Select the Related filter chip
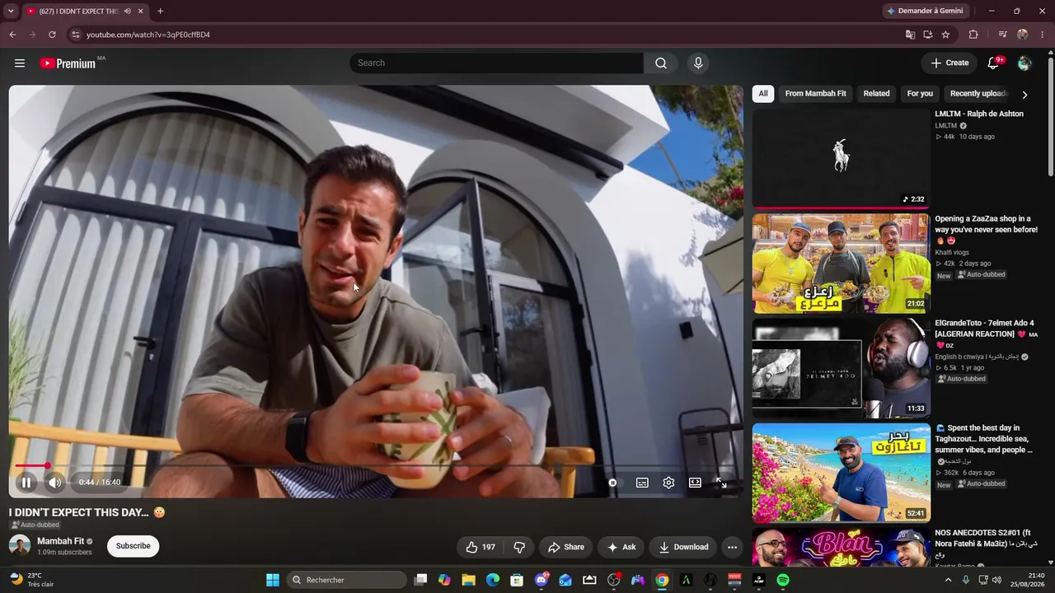This screenshot has height=593, width=1055. [x=876, y=94]
